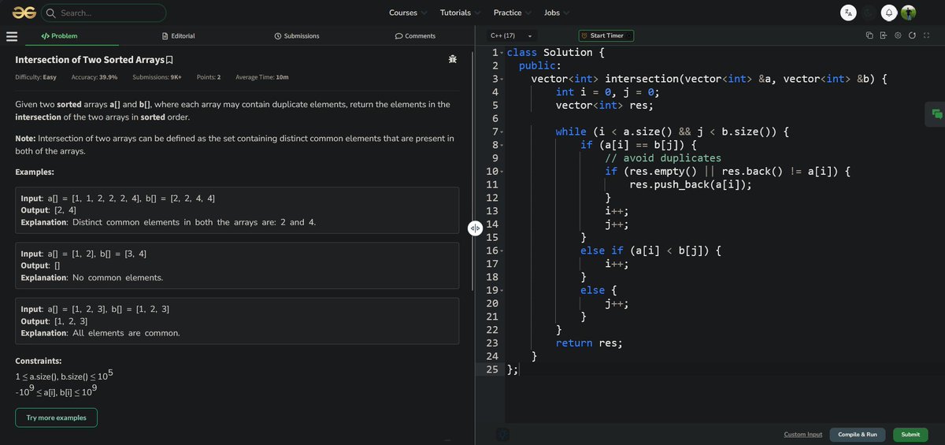Image resolution: width=945 pixels, height=445 pixels.
Task: Click 'Explanation: All elements are common.' text
Action: (x=100, y=333)
